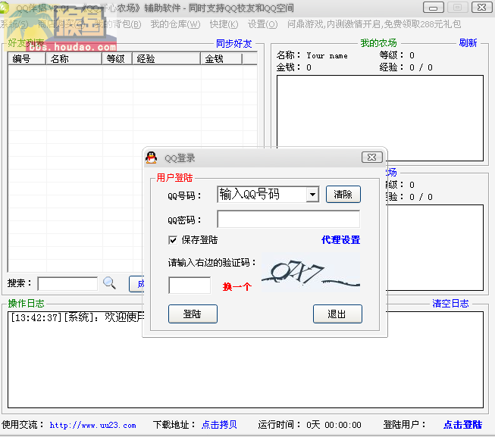Image resolution: width=495 pixels, height=437 pixels.
Task: Click 清空日志 link
Action: click(x=450, y=303)
